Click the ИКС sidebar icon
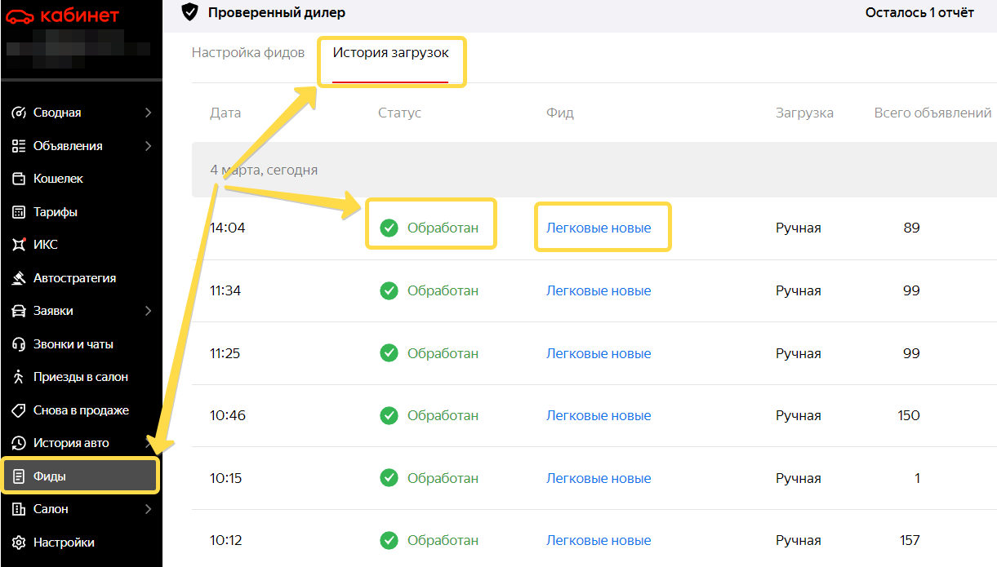Viewport: 997px width, 567px height. (19, 245)
